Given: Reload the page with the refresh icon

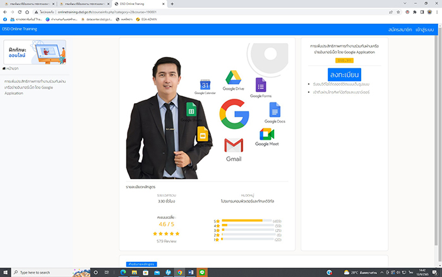Looking at the screenshot, I should pyautogui.click(x=20, y=12).
